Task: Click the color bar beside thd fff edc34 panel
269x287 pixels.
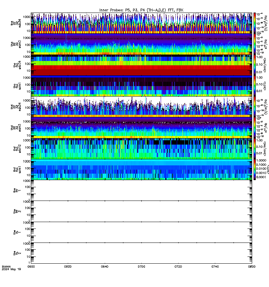Action: coord(255,107)
